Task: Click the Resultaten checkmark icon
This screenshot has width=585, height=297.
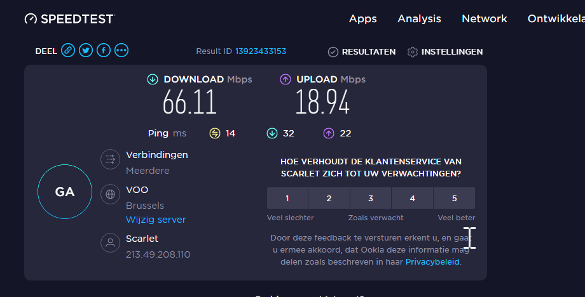Action: tap(333, 52)
